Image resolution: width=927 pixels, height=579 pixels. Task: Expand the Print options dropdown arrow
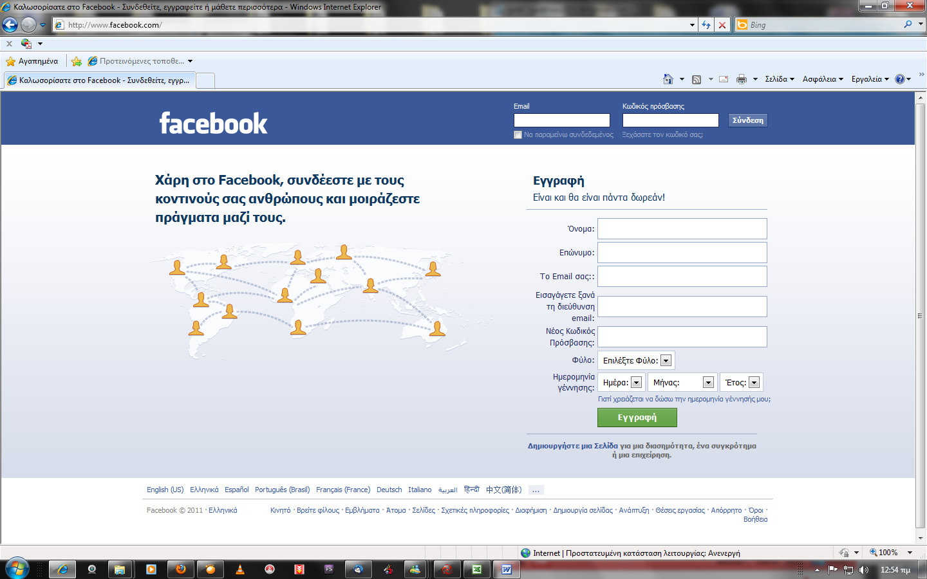pos(755,79)
